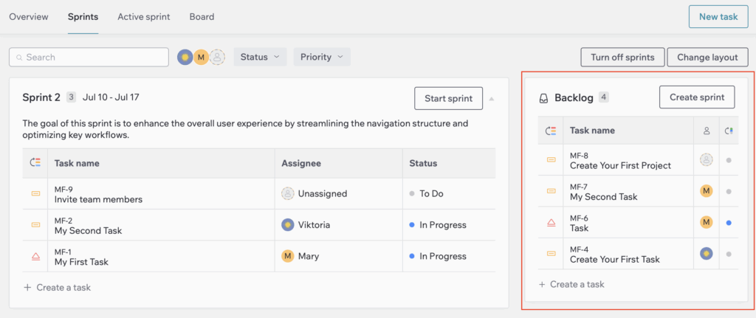
Task: Click MF-6 high priority icon in Backlog
Action: click(x=551, y=223)
